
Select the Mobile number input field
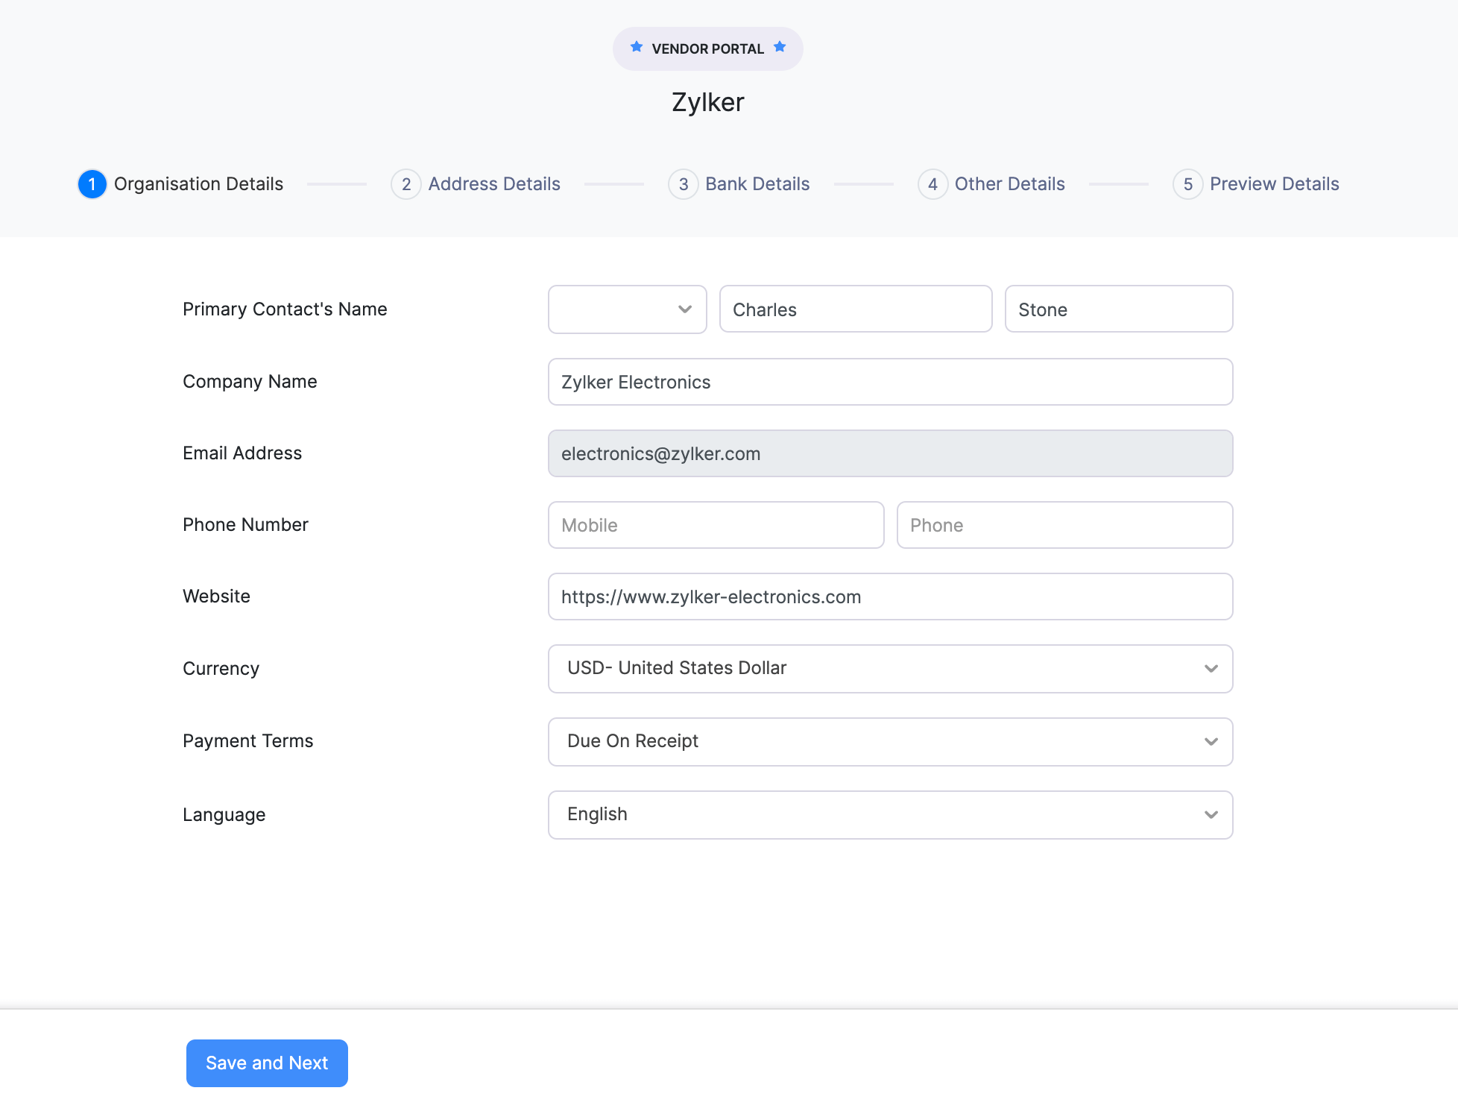click(x=716, y=525)
